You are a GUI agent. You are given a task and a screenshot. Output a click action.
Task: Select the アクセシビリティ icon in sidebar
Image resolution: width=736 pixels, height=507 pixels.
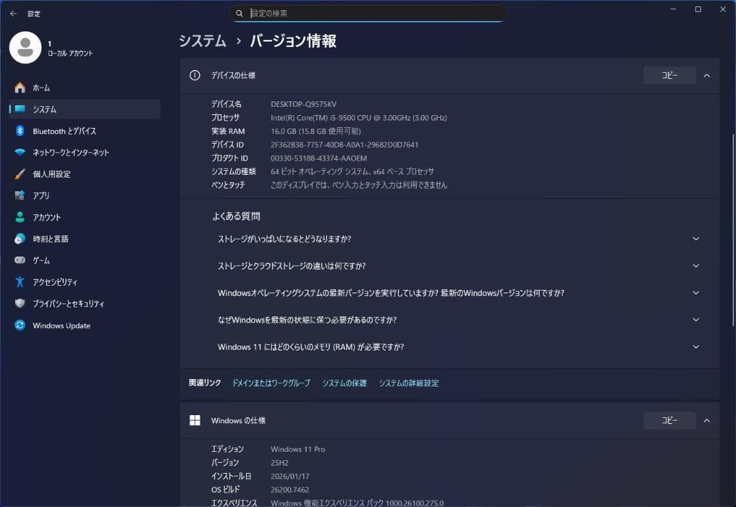20,282
